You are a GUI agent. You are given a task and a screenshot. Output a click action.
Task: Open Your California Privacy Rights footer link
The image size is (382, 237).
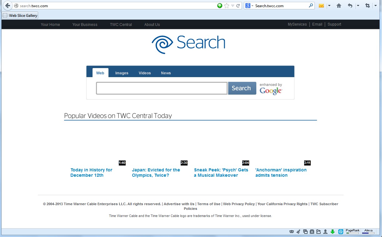pos(283,204)
